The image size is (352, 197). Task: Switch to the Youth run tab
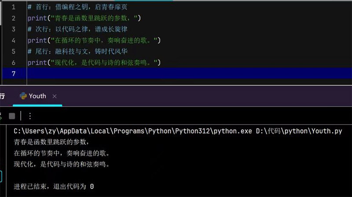coord(37,96)
